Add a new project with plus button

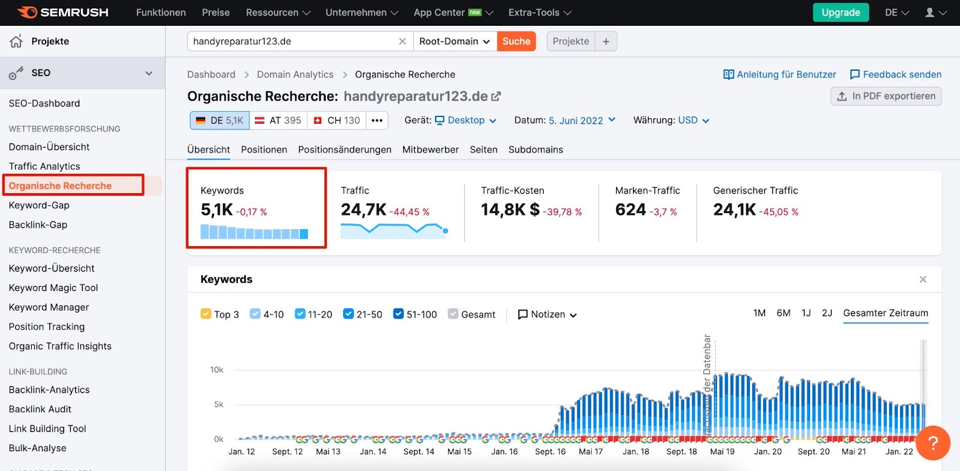click(606, 41)
